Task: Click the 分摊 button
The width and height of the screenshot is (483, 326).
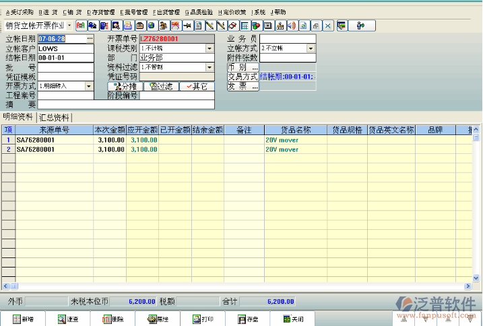Action: (124, 86)
